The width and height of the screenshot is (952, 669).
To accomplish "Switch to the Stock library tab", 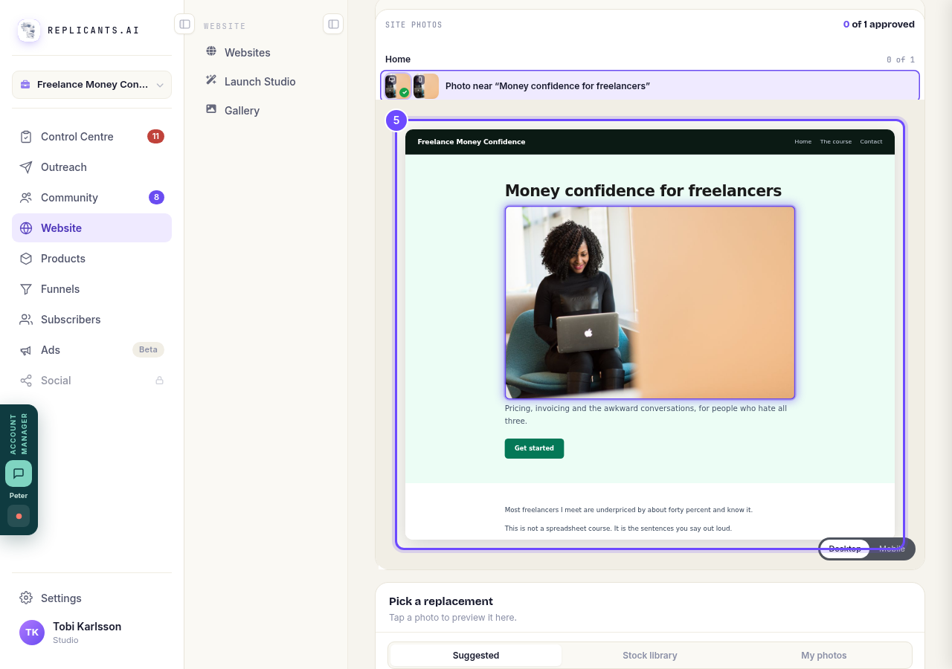I will (650, 656).
